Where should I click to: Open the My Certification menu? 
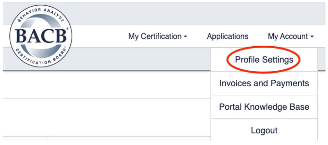(x=158, y=37)
